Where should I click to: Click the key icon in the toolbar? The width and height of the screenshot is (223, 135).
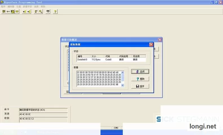click(x=41, y=12)
